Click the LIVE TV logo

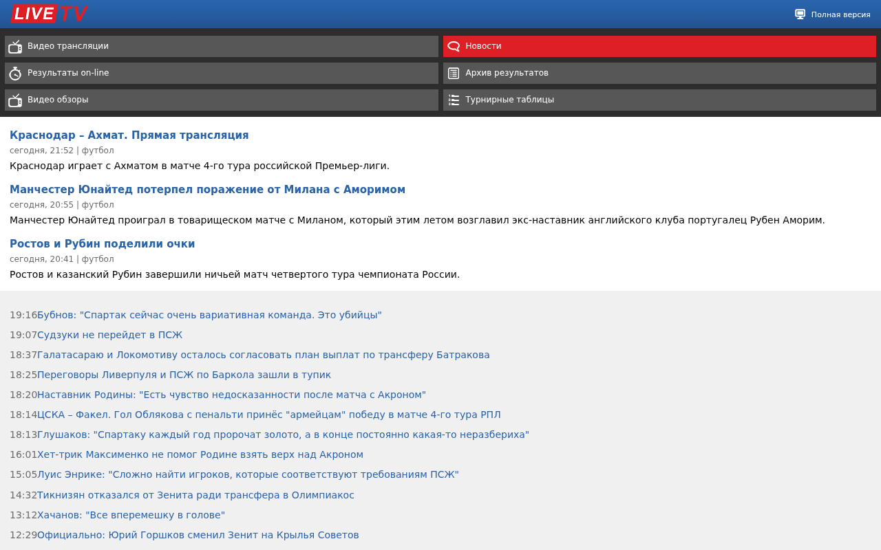click(x=49, y=14)
